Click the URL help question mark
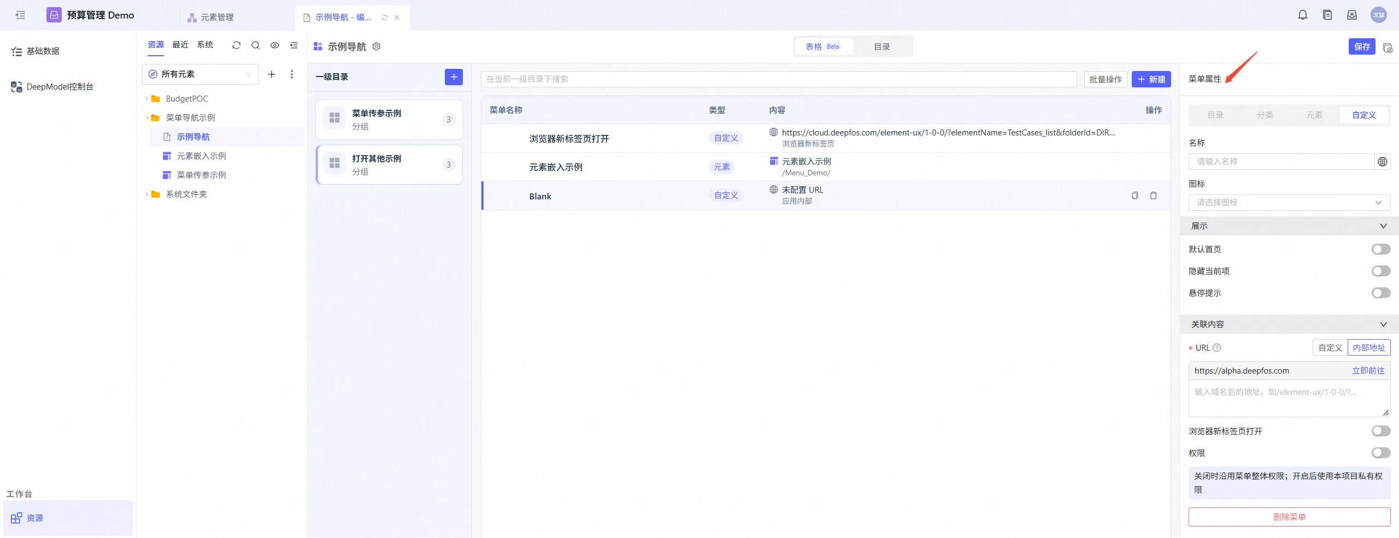 (x=1217, y=348)
